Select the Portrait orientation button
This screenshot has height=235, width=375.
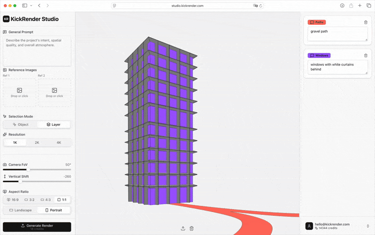coord(53,210)
